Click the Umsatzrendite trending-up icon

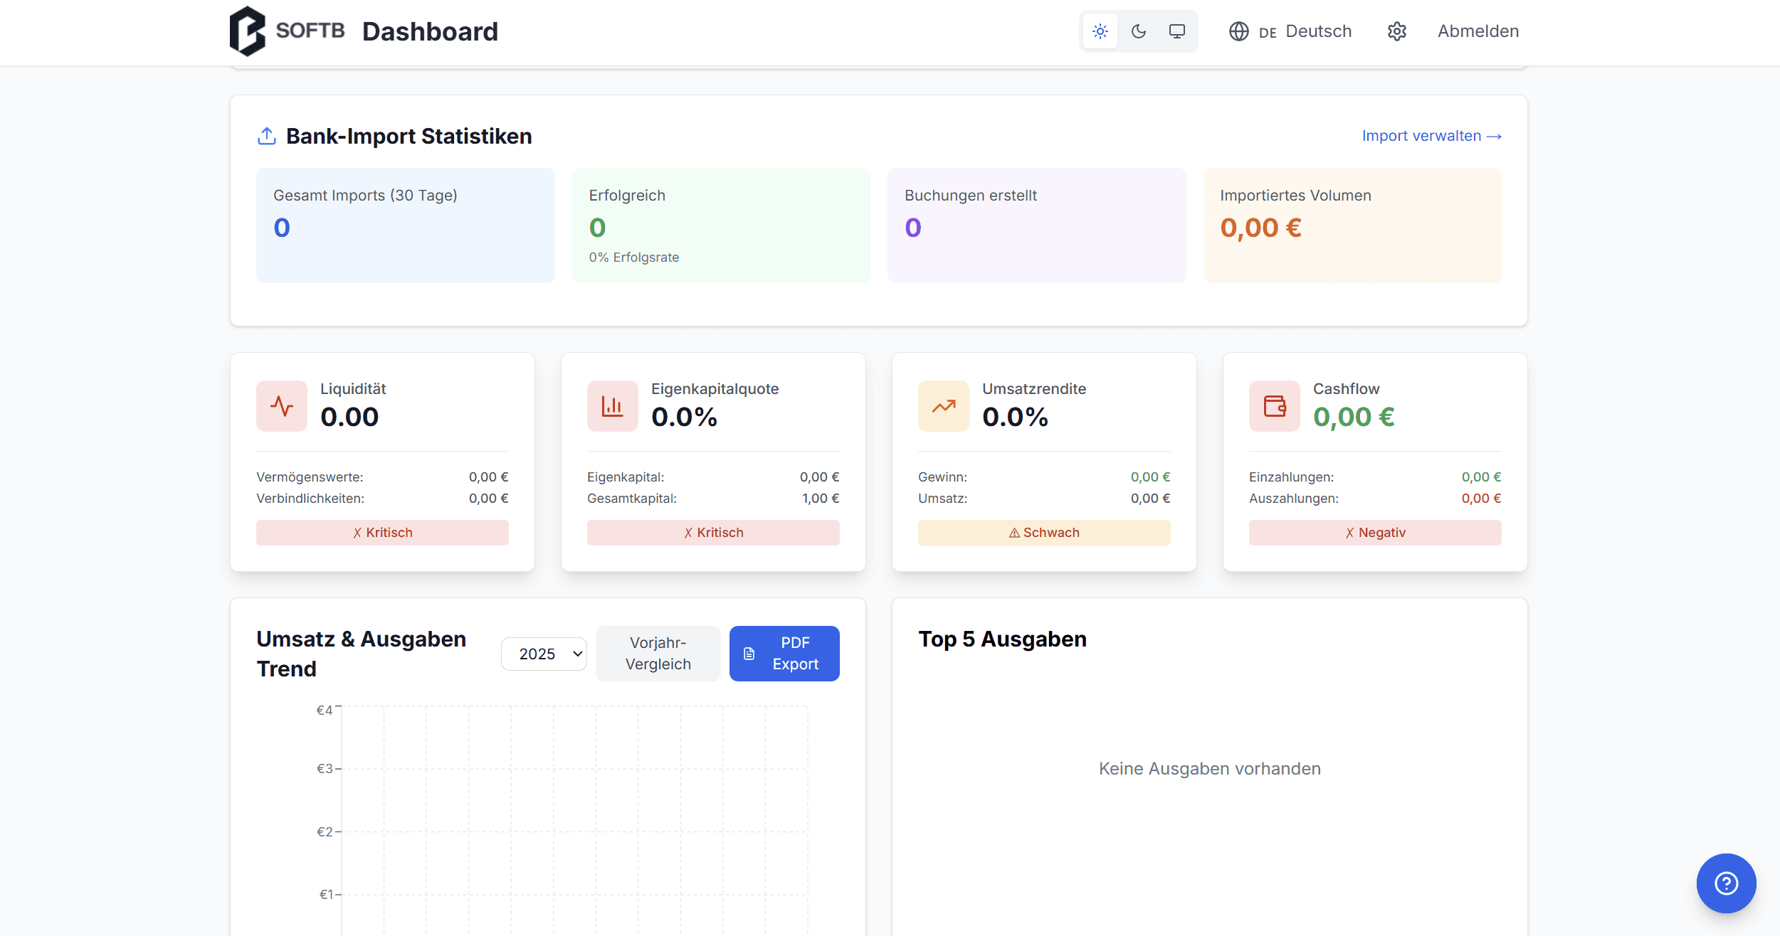[x=944, y=406]
